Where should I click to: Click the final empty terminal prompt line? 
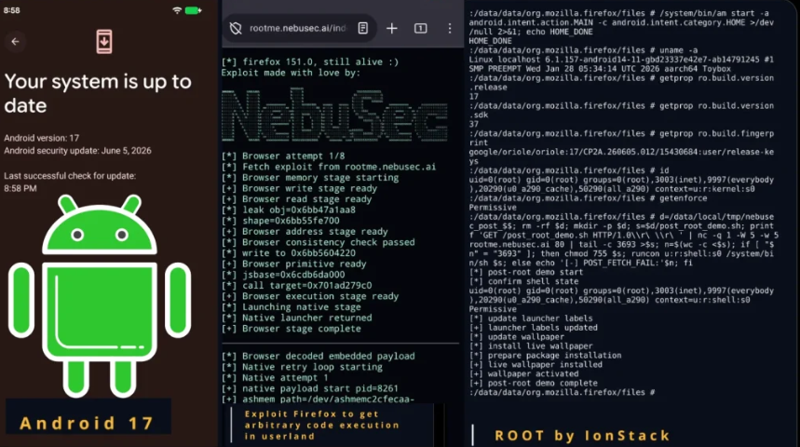pos(562,392)
